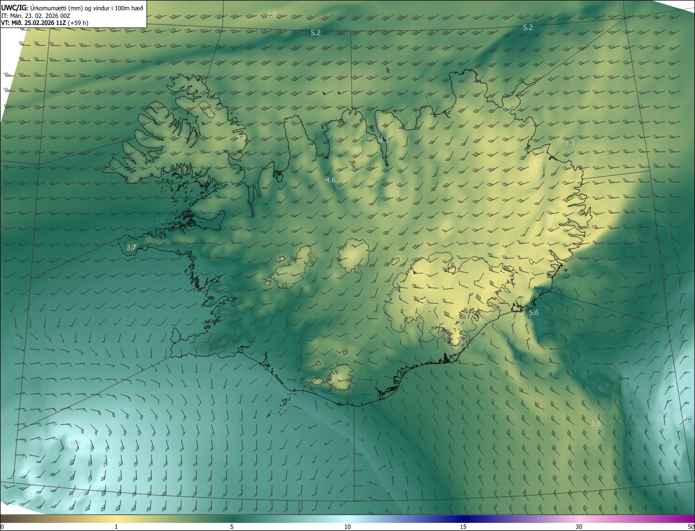The height and width of the screenshot is (531, 695).
Task: Click the 0 tick label on the color scale
Action: [2, 527]
